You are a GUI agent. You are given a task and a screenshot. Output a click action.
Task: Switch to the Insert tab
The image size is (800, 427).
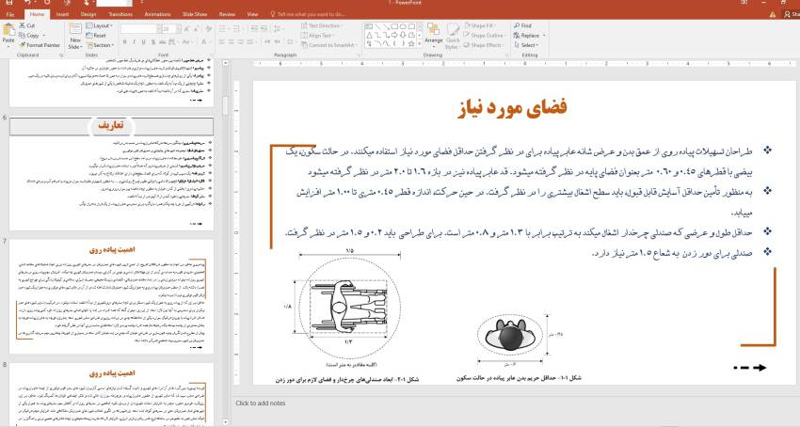(63, 14)
